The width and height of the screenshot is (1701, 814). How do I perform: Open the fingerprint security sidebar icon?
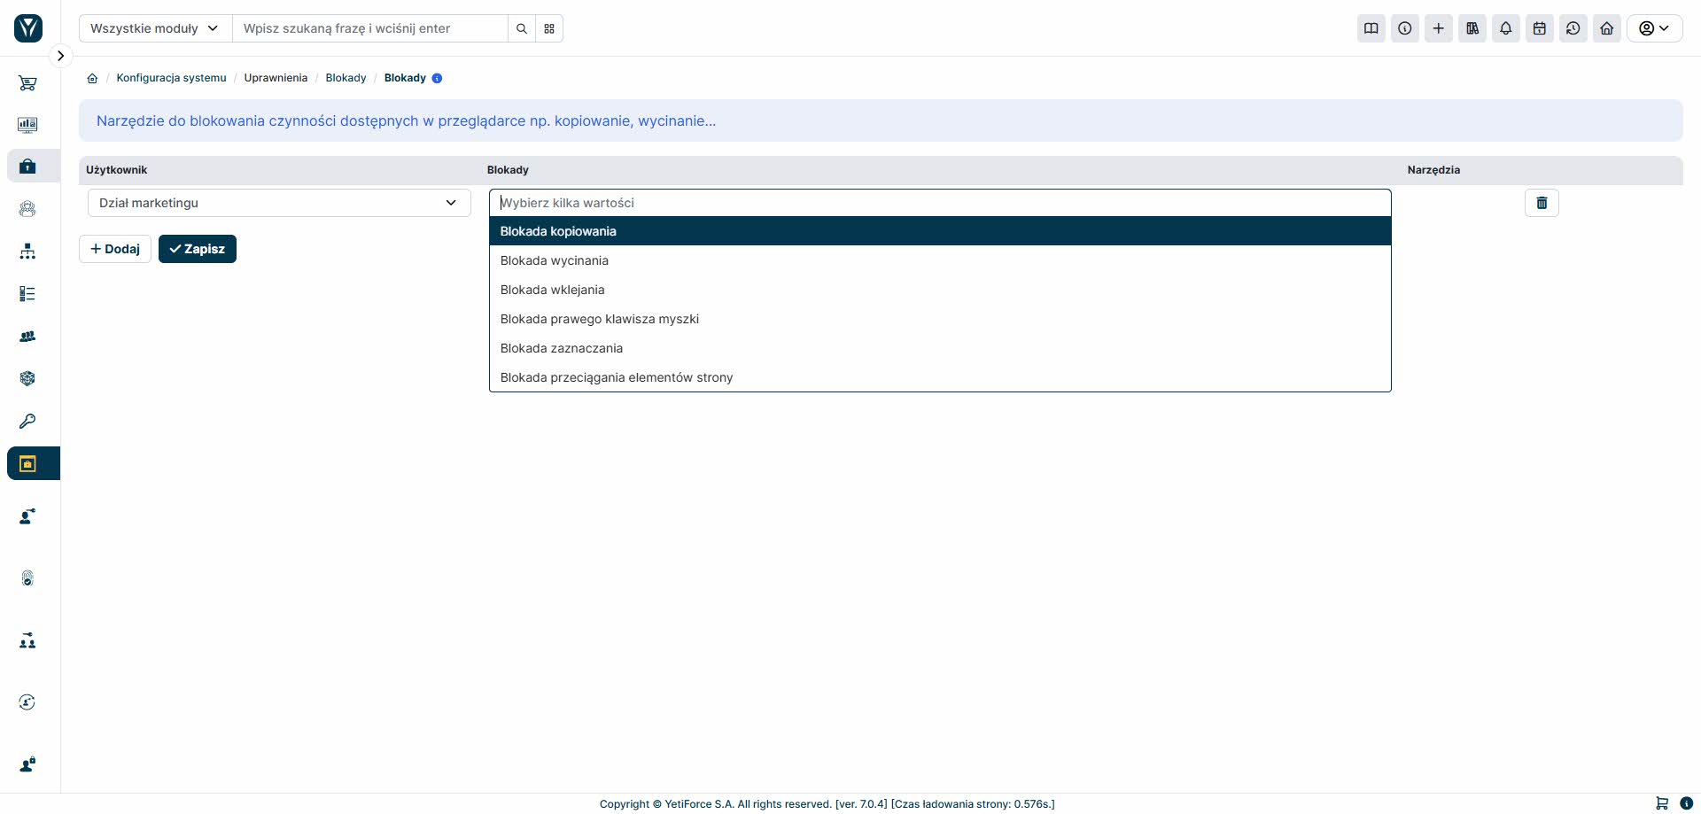click(x=27, y=578)
